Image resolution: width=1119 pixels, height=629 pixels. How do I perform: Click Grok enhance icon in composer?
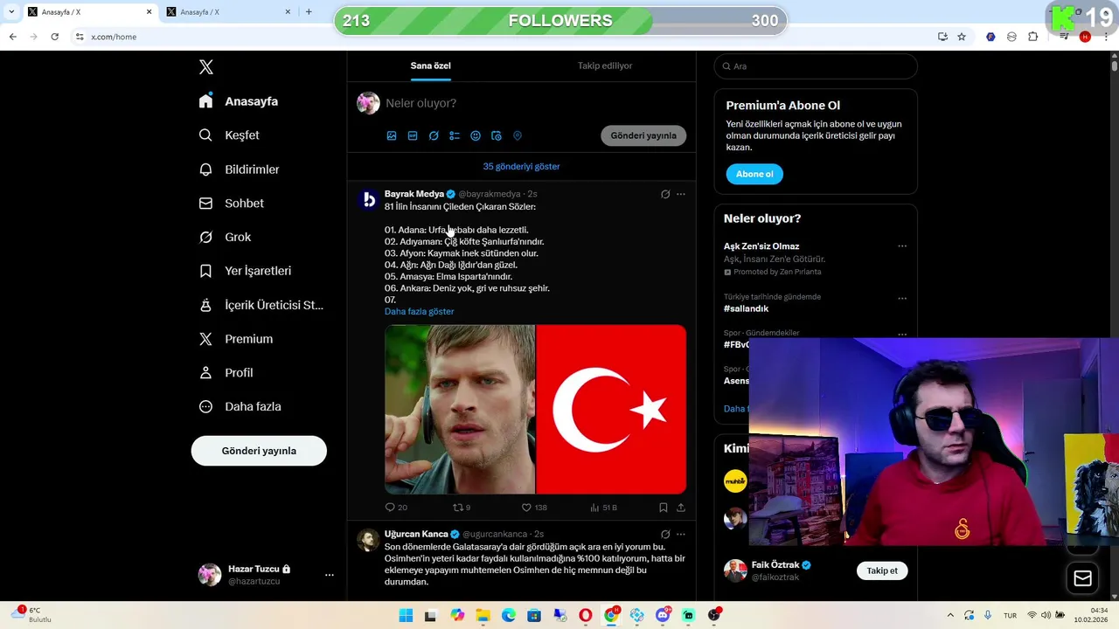click(434, 136)
